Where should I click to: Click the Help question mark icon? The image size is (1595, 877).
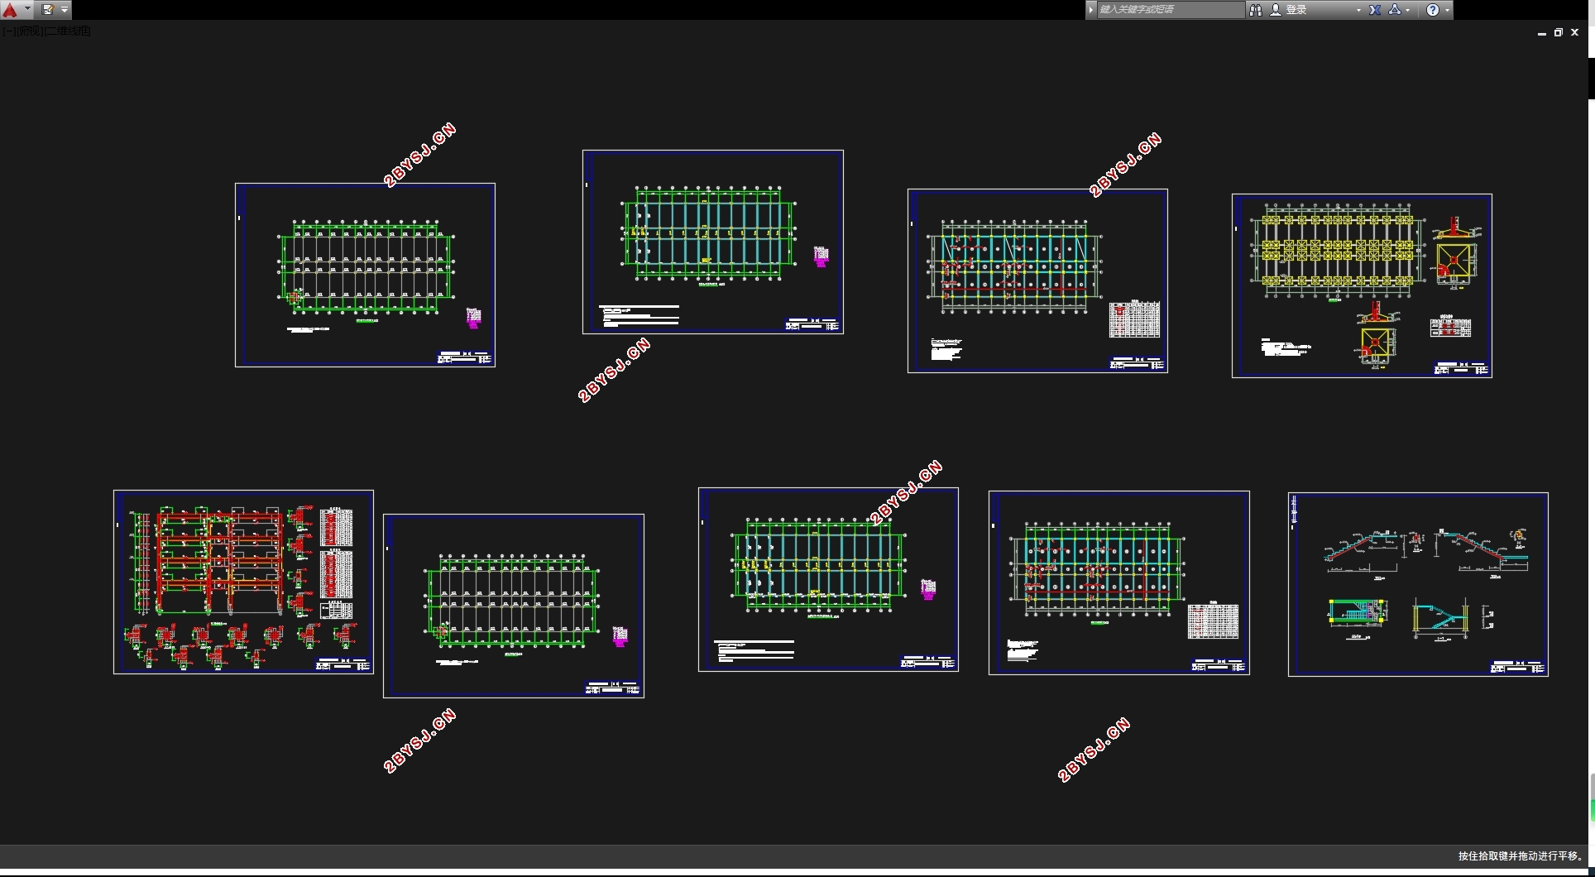tap(1433, 10)
